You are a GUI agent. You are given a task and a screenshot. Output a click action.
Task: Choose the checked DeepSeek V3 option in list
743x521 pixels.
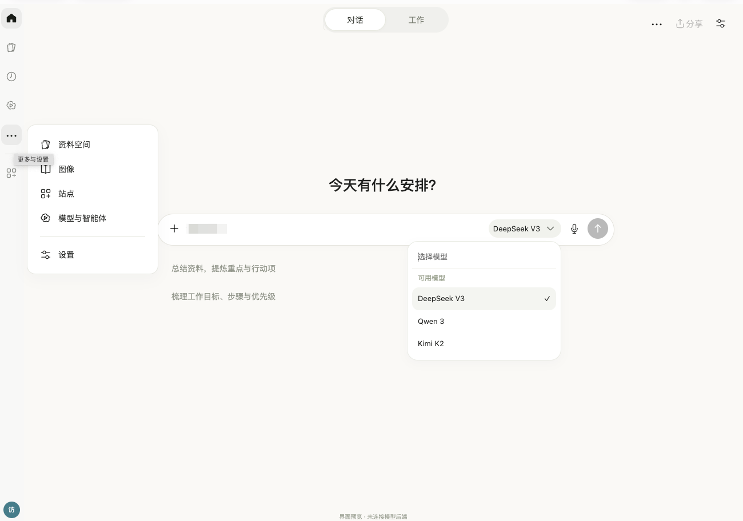click(484, 299)
